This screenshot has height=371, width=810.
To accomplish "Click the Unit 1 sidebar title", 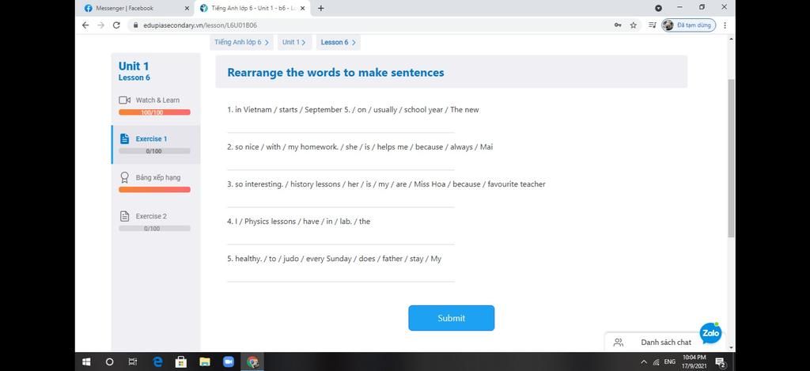I will pos(134,66).
